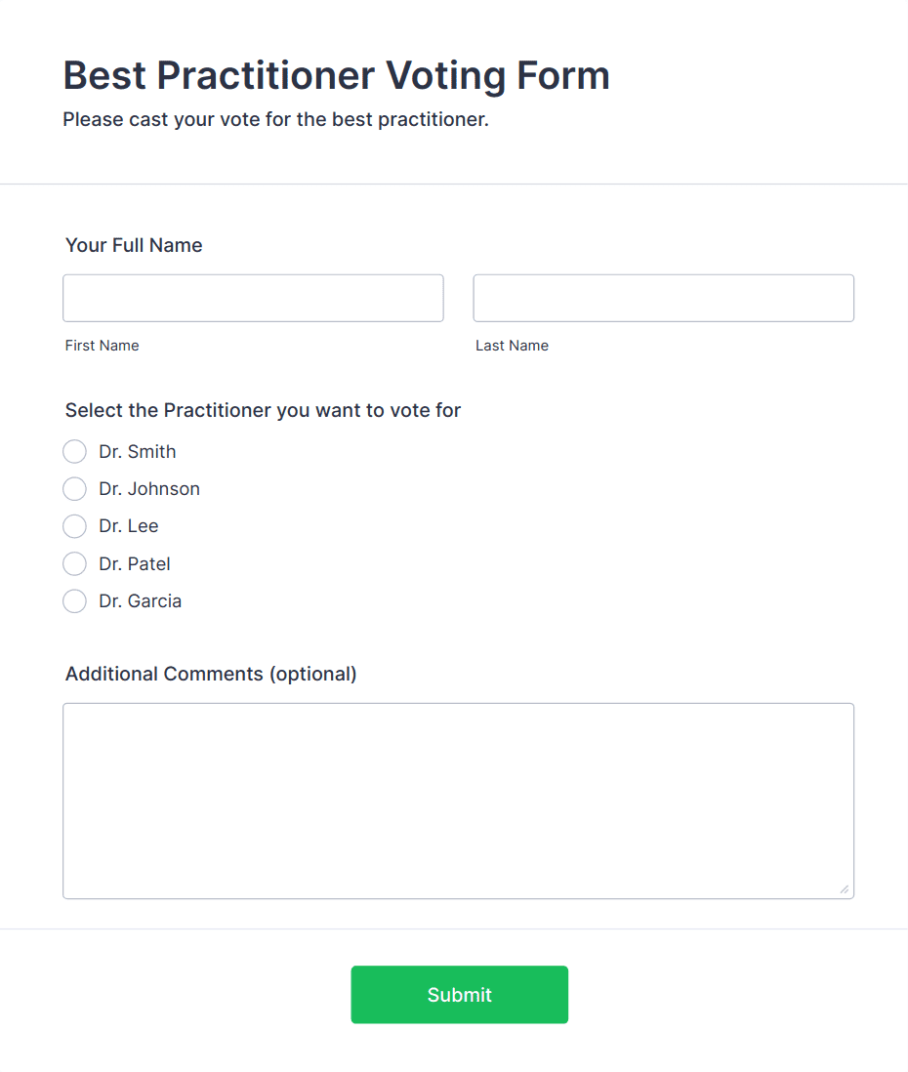The width and height of the screenshot is (908, 1072).
Task: Click the Additional Comments text area
Action: [x=458, y=801]
